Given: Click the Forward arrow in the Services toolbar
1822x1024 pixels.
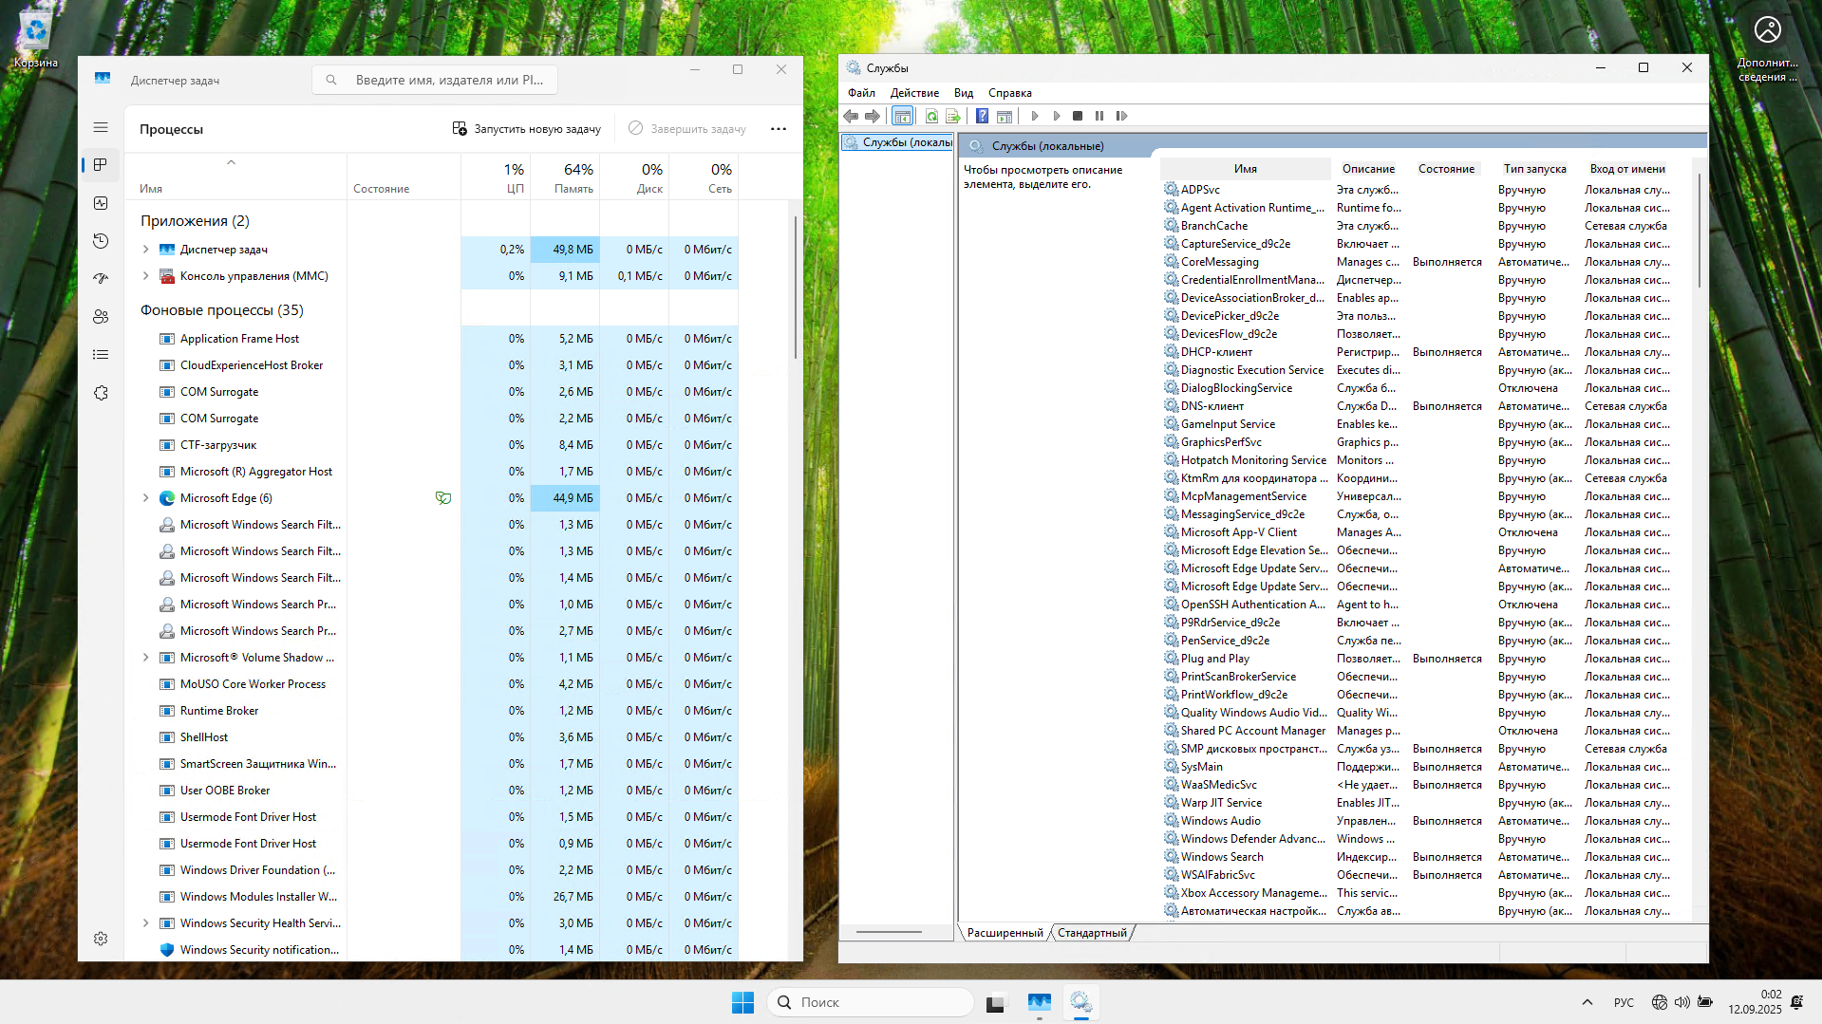Looking at the screenshot, I should point(872,116).
